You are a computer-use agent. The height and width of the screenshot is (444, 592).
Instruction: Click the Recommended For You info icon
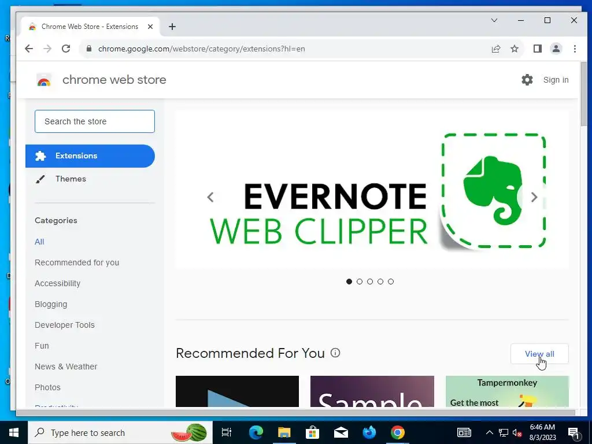tap(335, 353)
